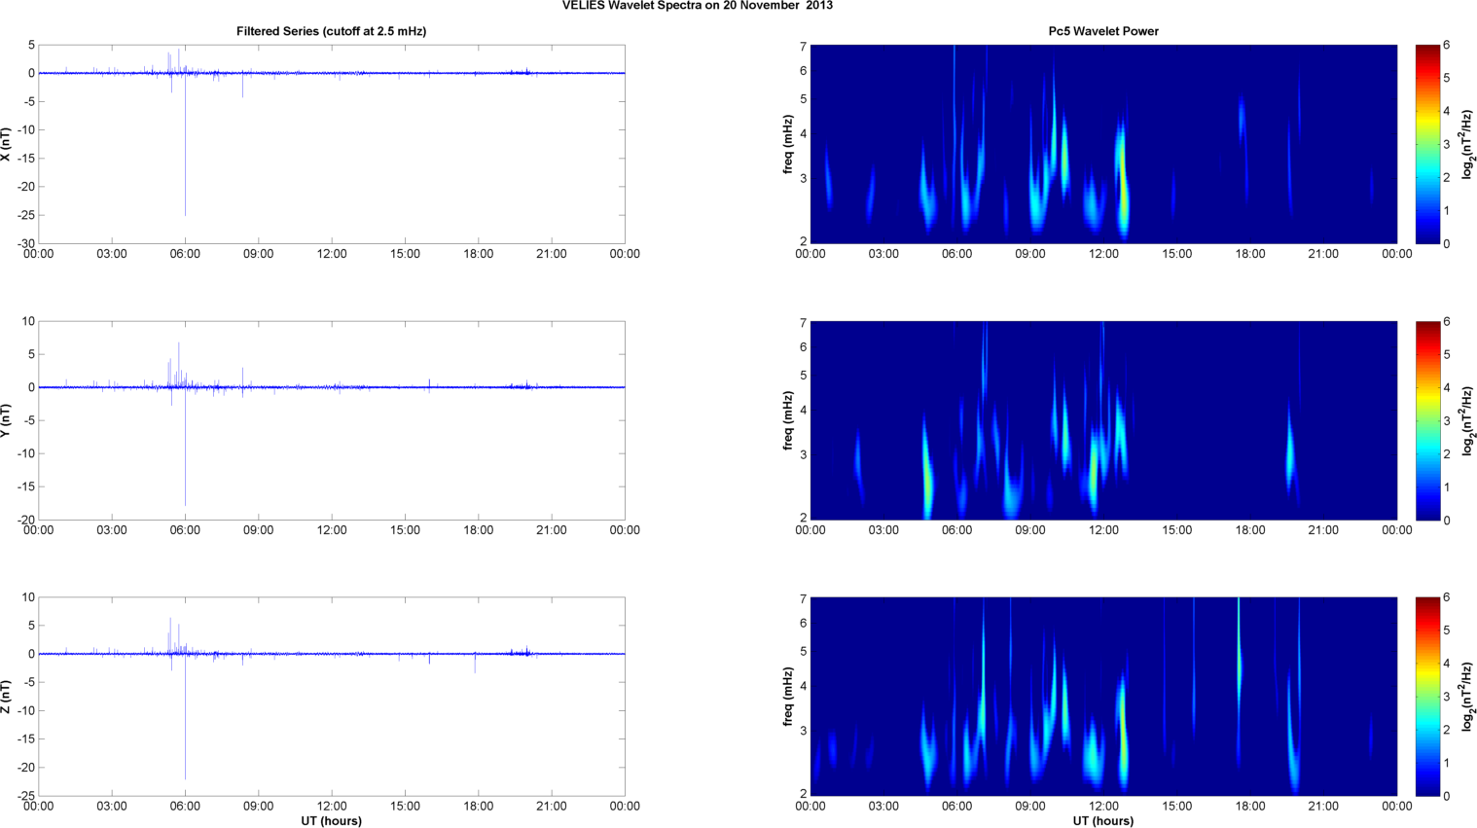This screenshot has width=1477, height=828.
Task: Click the '03:00' tick under the bottom spectrogram
Action: tap(883, 807)
